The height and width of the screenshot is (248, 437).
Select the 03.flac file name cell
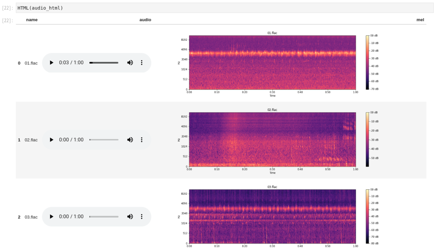point(31,217)
